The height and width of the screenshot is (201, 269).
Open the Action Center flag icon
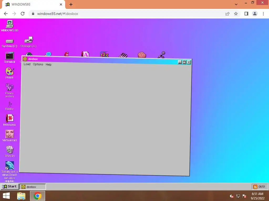tap(244, 196)
